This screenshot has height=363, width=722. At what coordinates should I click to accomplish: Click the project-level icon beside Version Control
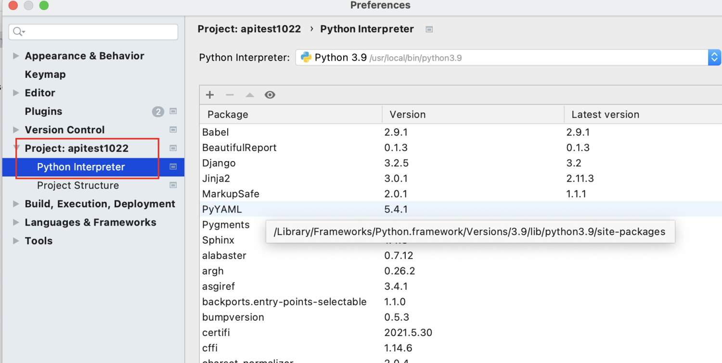173,130
